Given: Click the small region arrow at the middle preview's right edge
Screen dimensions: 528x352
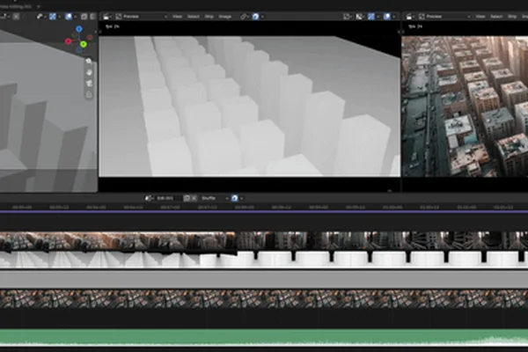Looking at the screenshot, I should (x=400, y=32).
